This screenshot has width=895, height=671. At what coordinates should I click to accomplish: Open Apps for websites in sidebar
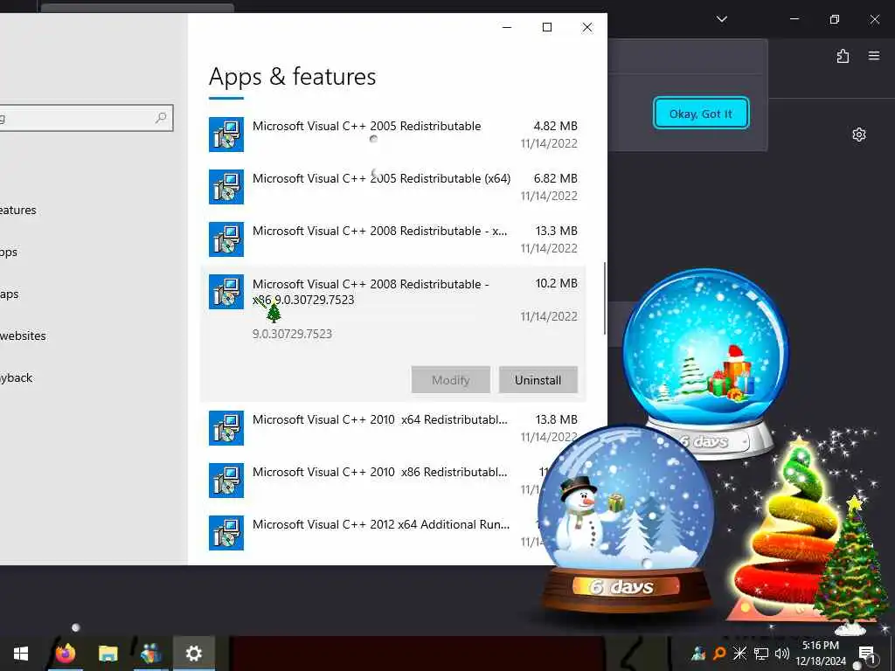[23, 335]
